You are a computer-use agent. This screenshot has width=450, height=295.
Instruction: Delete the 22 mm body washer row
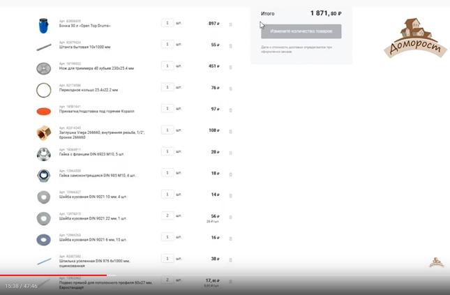click(231, 218)
